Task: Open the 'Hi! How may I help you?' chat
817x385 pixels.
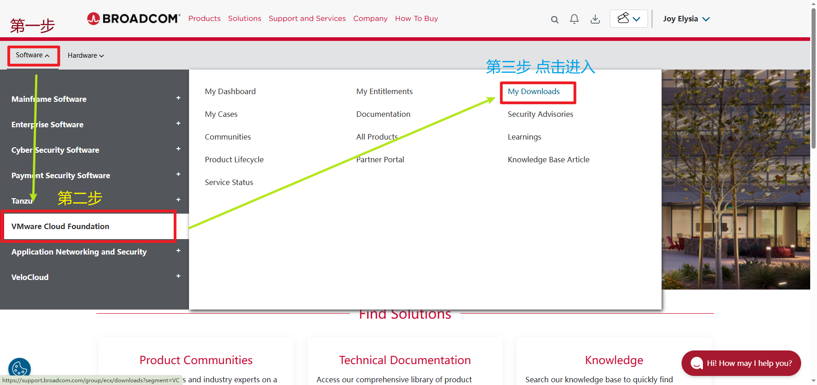Action: pos(741,363)
